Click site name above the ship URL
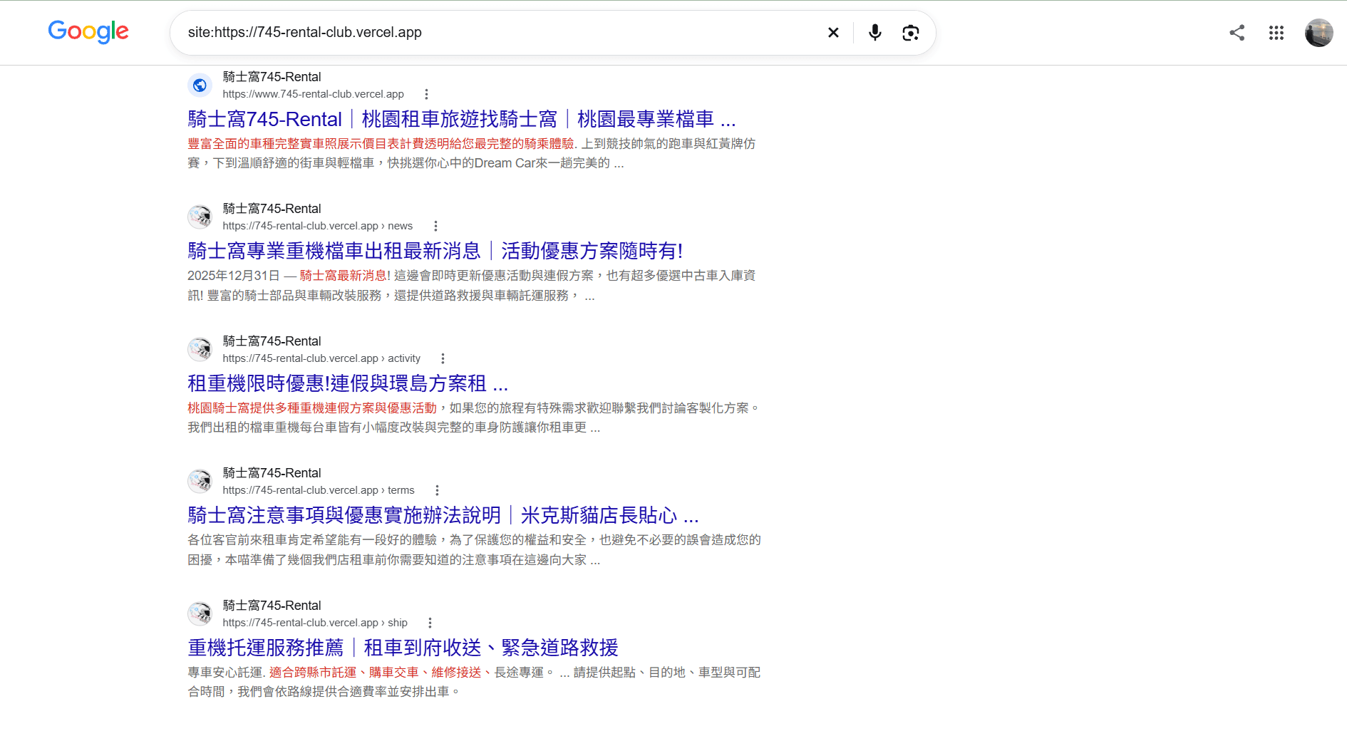The image size is (1347, 731). (x=272, y=606)
